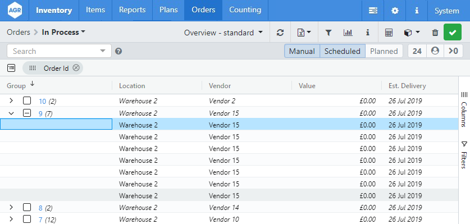Screen dimensions: 470x224
Task: Click the user profile filter icon
Action: [x=435, y=51]
